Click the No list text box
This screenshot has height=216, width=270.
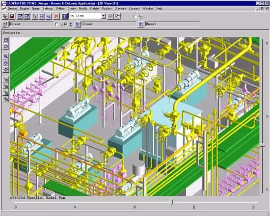pos(85,16)
